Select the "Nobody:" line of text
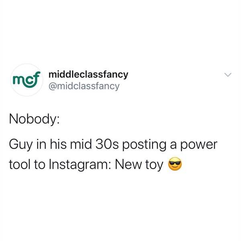Viewport: 241px width, 241px height. pos(34,120)
